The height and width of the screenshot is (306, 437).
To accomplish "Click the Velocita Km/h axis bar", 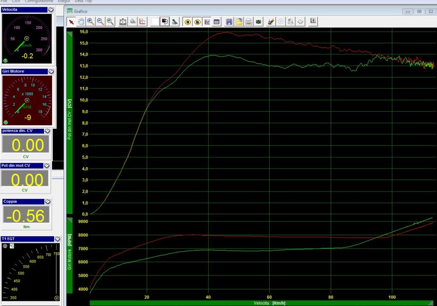I will click(x=261, y=303).
